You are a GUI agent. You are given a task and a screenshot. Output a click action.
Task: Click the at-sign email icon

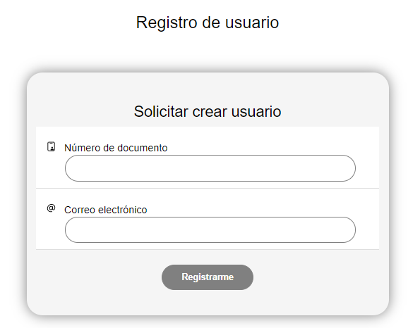coord(51,208)
